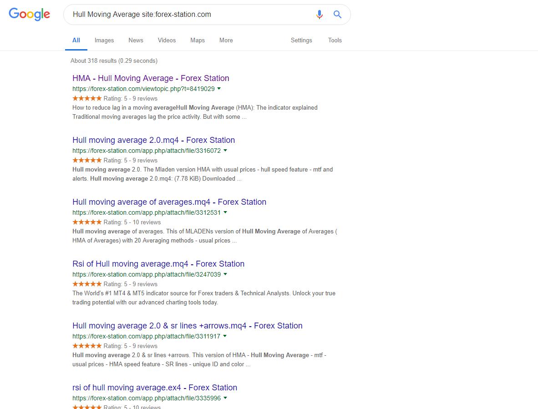Click URL text ending file/3311917
538x409 pixels.
pos(146,336)
